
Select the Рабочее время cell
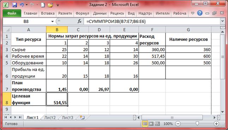pyautogui.click(x=29, y=56)
